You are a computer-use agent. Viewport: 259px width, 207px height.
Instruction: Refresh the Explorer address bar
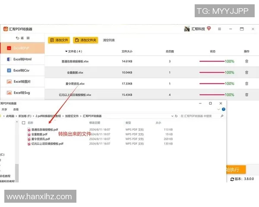click(x=176, y=116)
